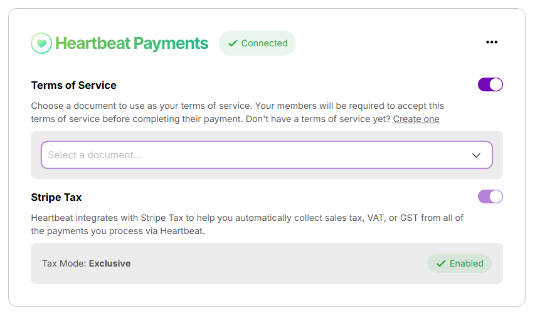Follow the Create one link

click(x=416, y=119)
